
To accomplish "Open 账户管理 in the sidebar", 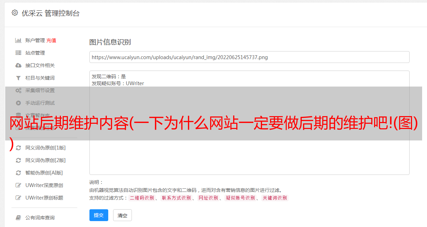I will 35,40.
